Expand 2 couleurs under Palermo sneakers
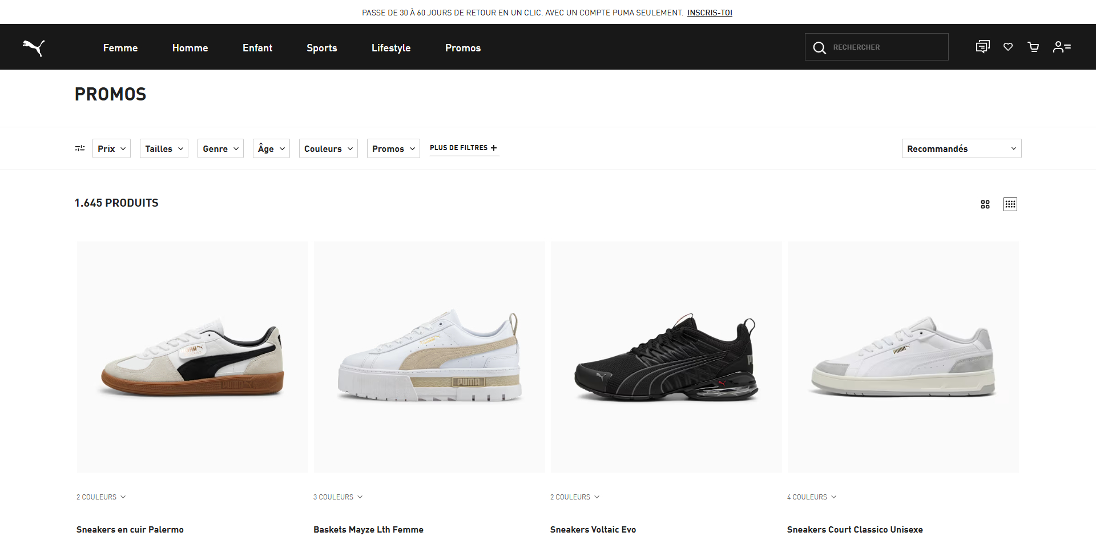This screenshot has width=1096, height=544. 101,497
